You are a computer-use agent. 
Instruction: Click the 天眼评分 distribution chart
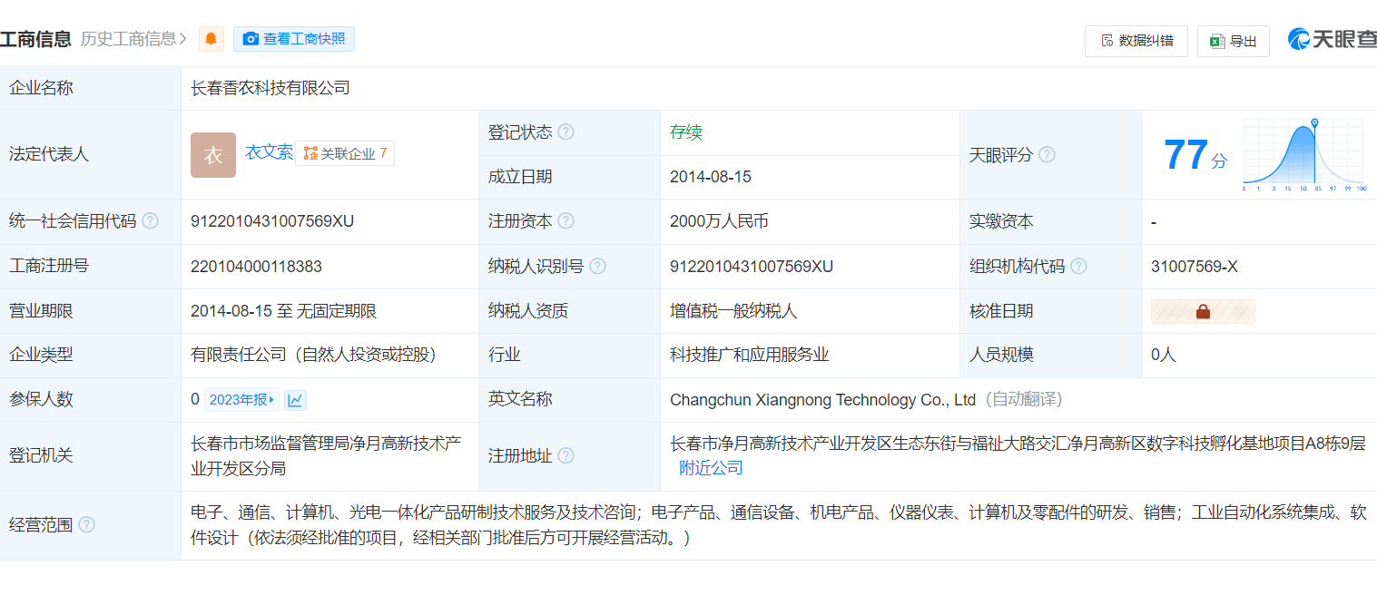click(x=1304, y=155)
